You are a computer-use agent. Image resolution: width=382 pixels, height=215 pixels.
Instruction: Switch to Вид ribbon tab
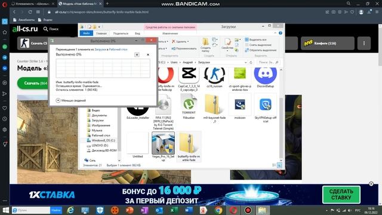tap(137, 33)
